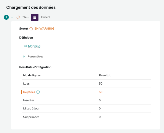Select the Supprimées row
This screenshot has height=133, width=164.
tap(87, 117)
